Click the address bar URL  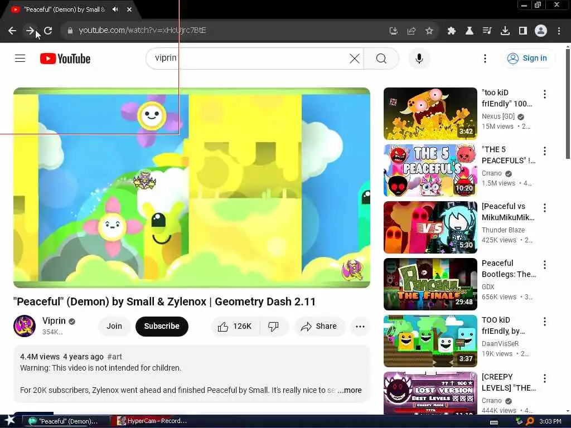142,31
